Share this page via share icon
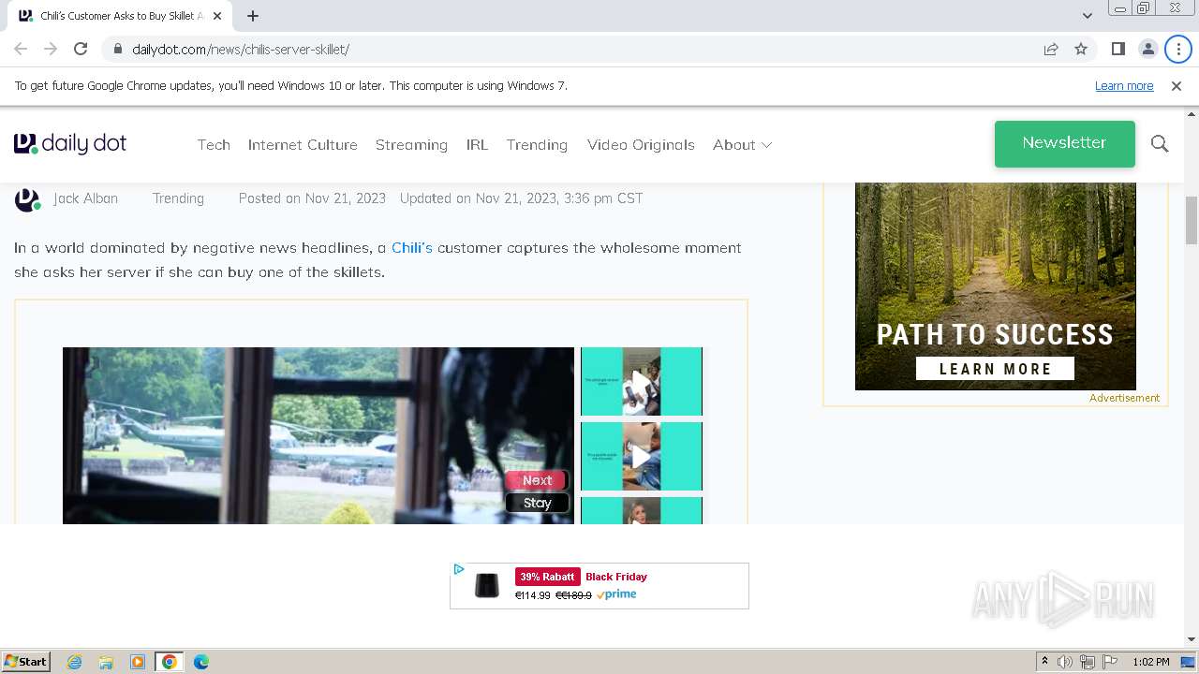Screen dimensions: 1199x674 1051,49
